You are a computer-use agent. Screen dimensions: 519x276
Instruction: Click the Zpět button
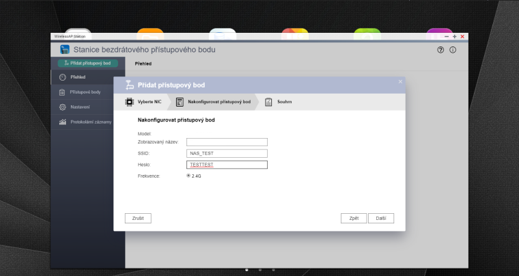point(354,219)
